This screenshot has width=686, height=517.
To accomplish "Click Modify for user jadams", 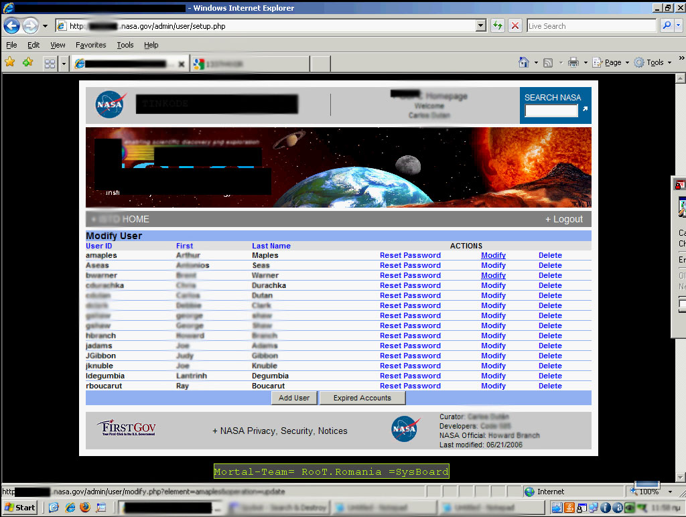I will [x=493, y=346].
